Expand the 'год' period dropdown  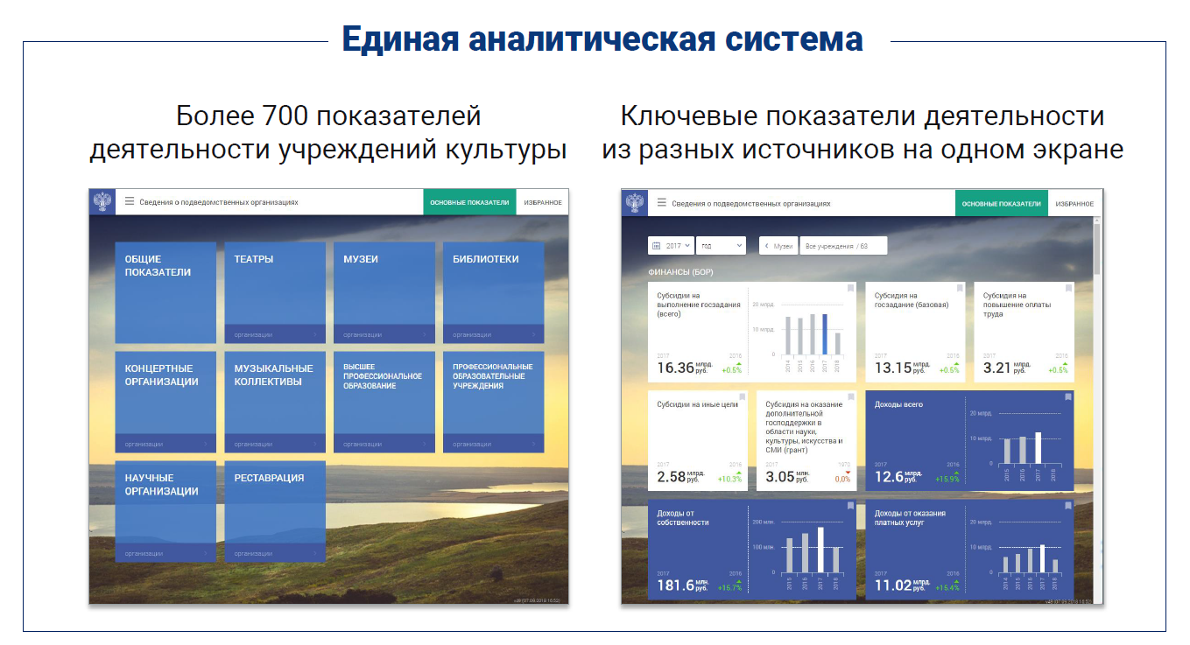point(722,246)
